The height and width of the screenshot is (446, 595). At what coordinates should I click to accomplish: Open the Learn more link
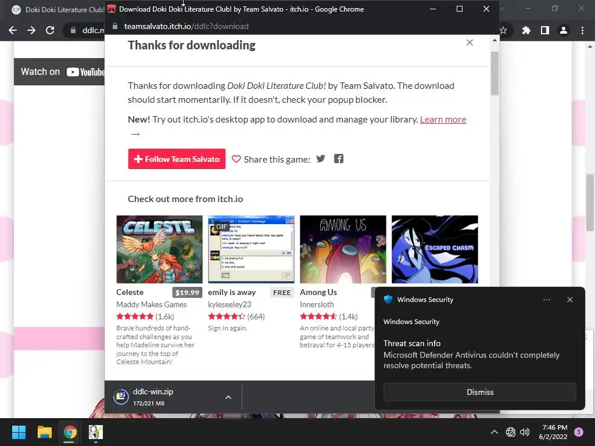(x=443, y=120)
